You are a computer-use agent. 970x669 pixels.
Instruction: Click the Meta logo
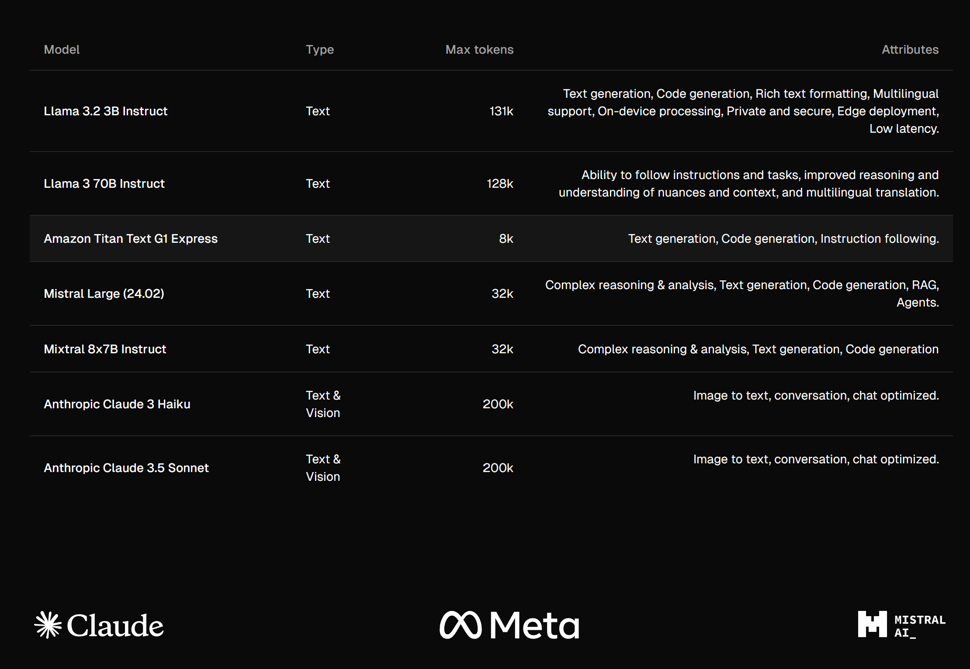coord(509,625)
